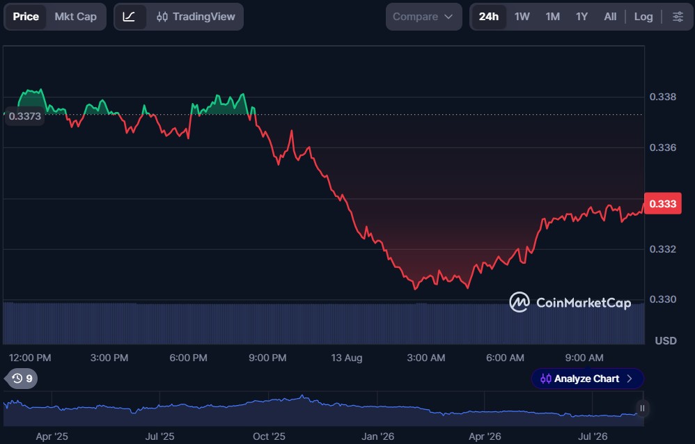Click the 0.338 price axis label

[x=663, y=97]
